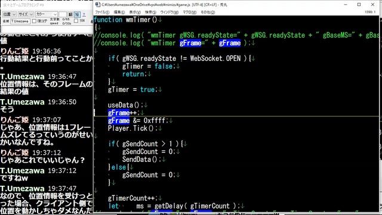Open the 検索(S) menu
Viewport: 382px width, 215px height.
click(150, 12)
